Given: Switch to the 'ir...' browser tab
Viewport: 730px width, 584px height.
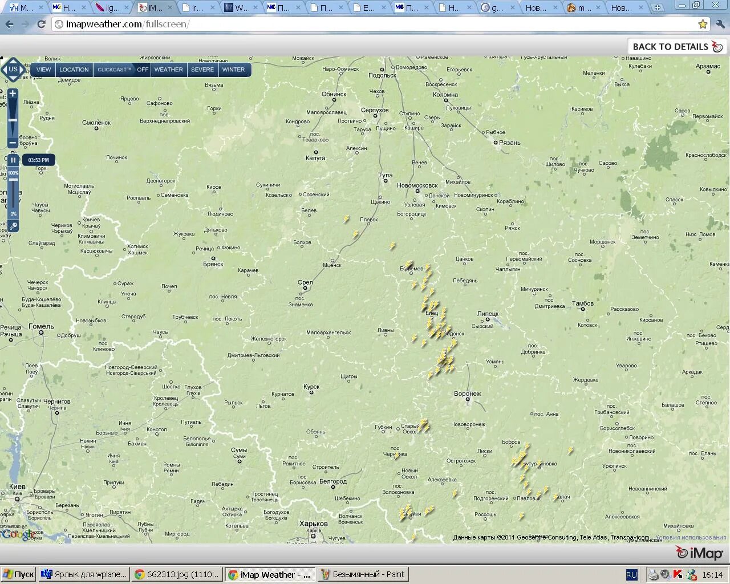Looking at the screenshot, I should (x=197, y=7).
